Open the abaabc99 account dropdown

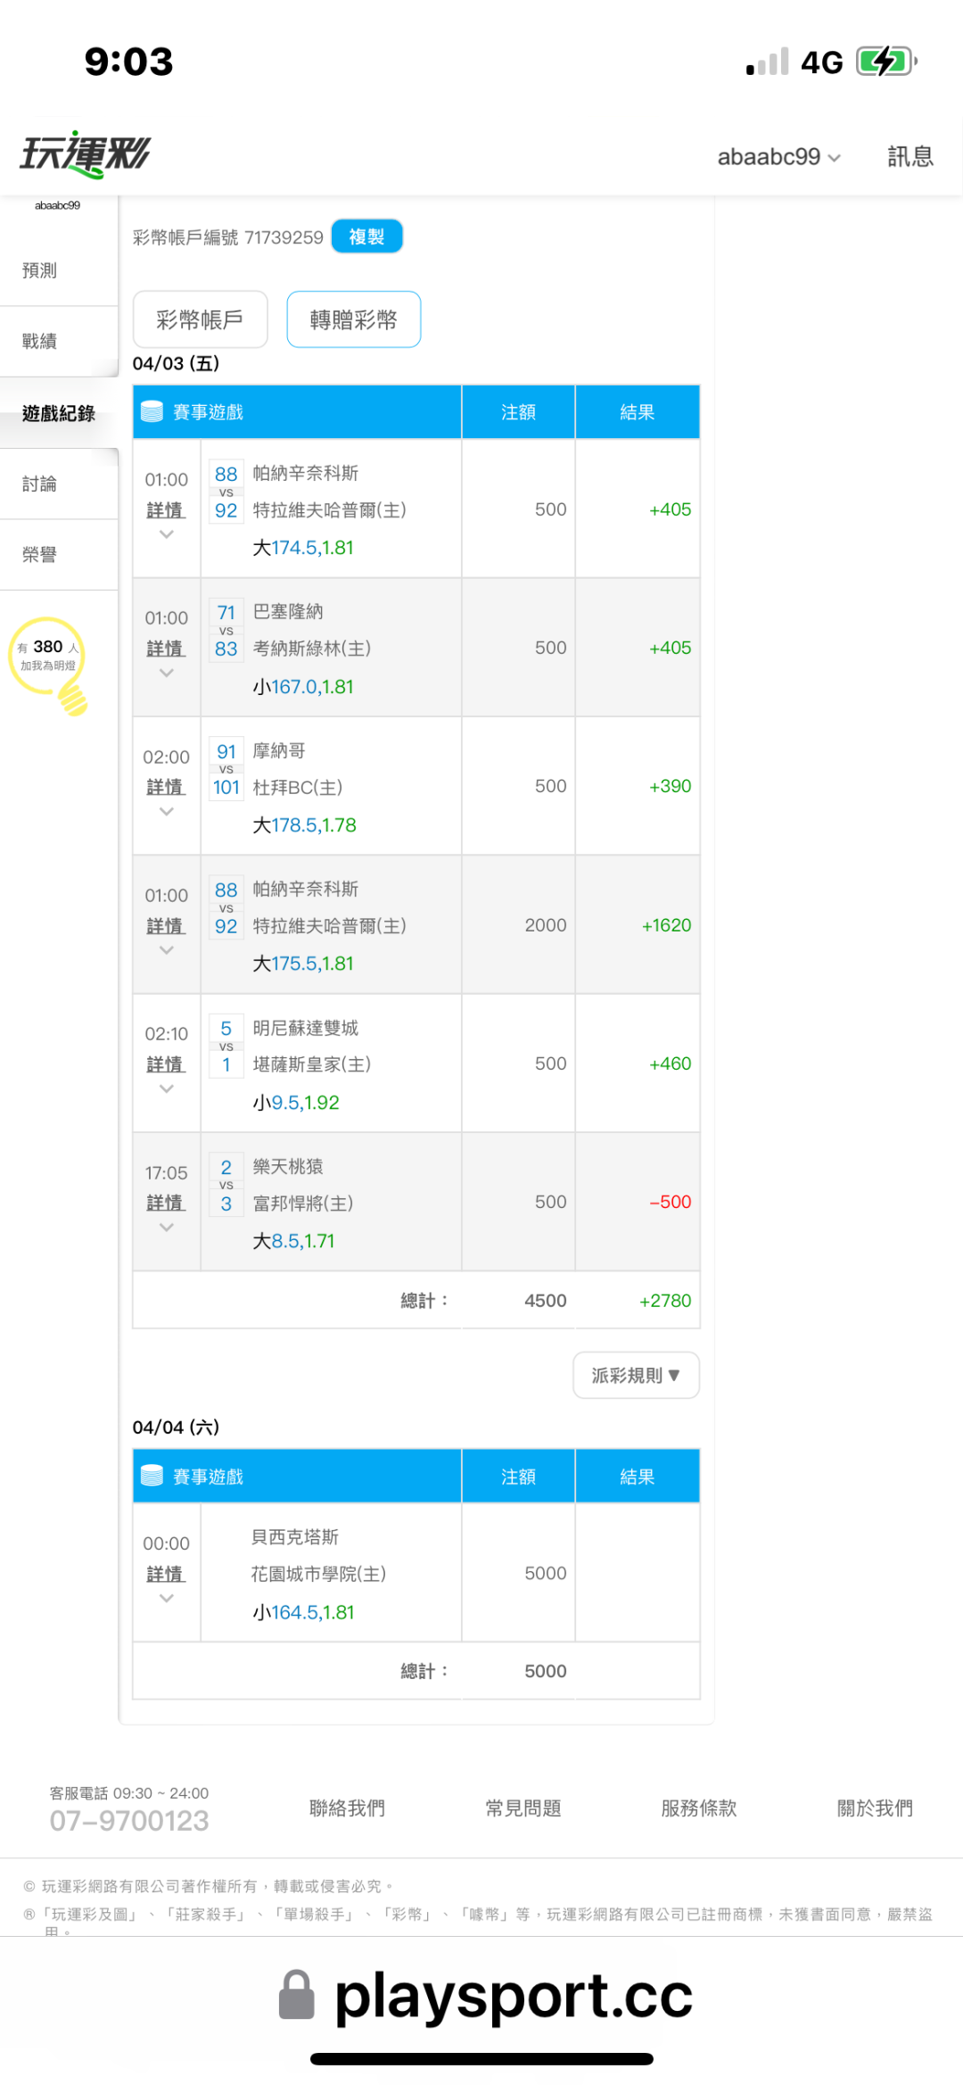pos(778,157)
